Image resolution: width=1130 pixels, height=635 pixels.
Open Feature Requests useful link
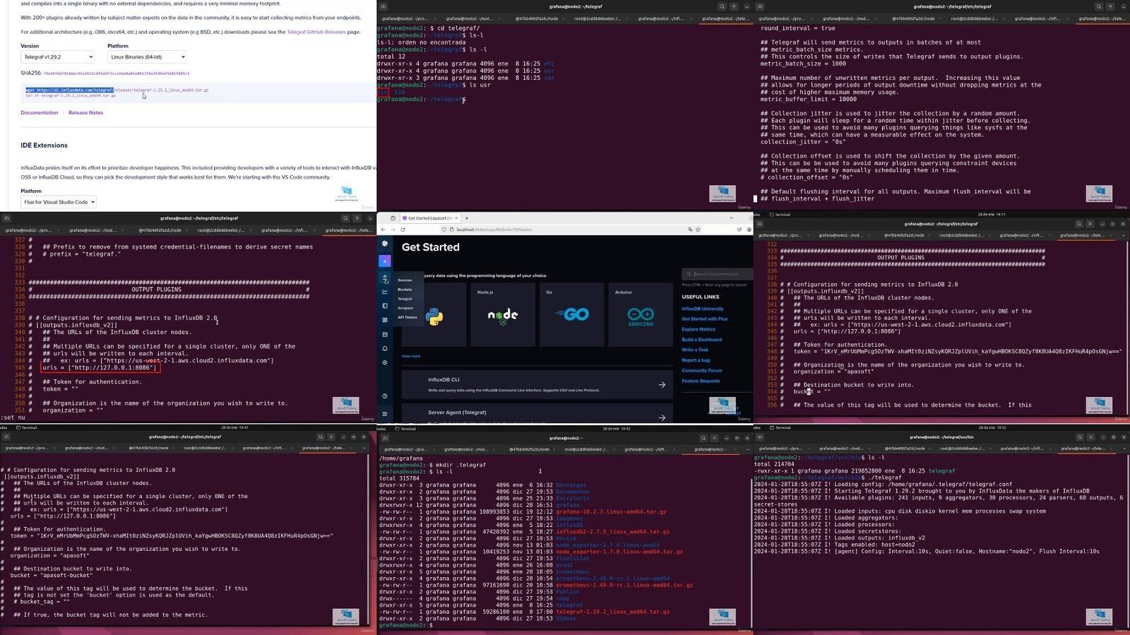click(x=701, y=381)
